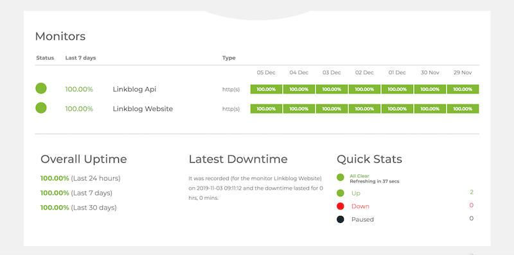Click the Monitors heading
This screenshot has height=255, width=514.
[60, 37]
